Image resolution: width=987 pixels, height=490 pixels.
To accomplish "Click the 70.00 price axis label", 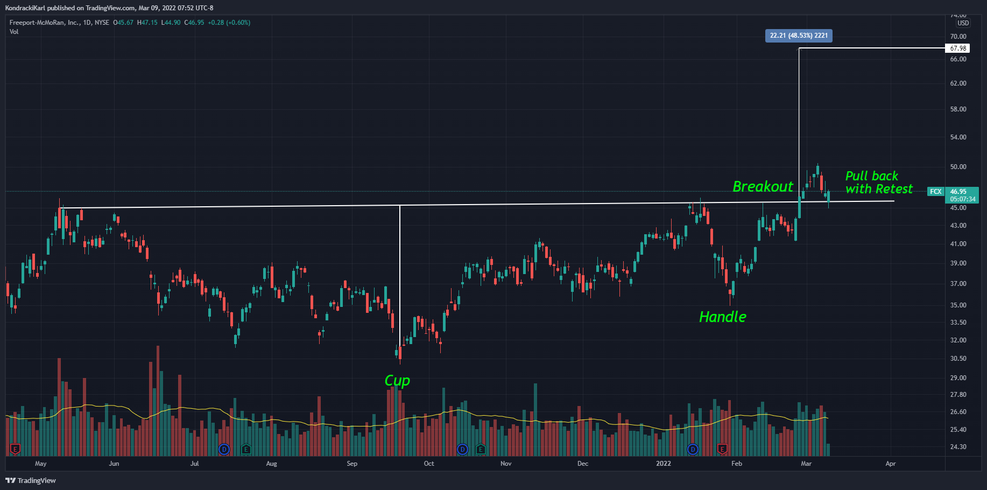I will pyautogui.click(x=958, y=37).
